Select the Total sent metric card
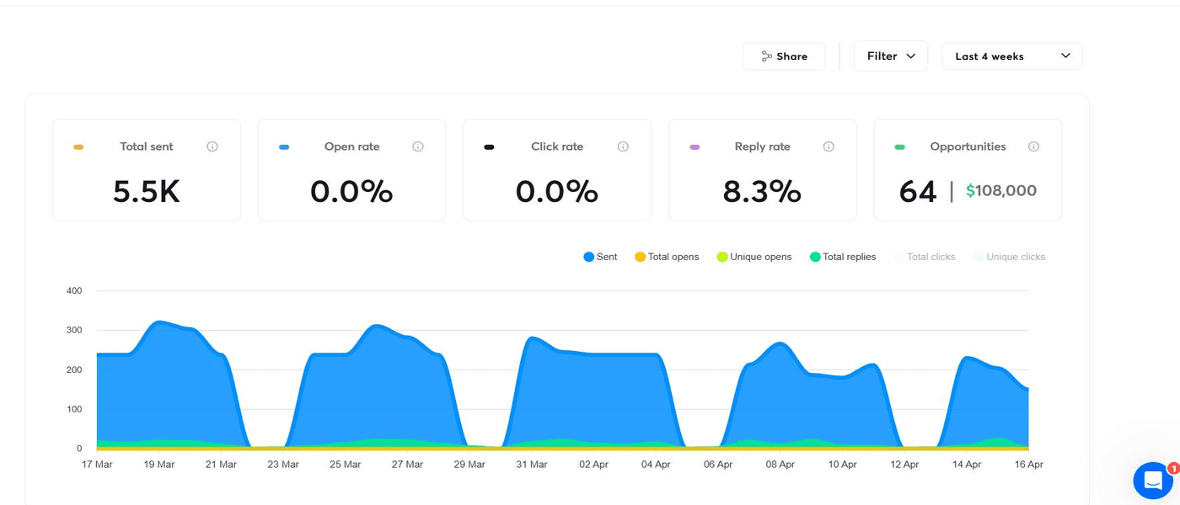This screenshot has height=505, width=1180. [147, 170]
